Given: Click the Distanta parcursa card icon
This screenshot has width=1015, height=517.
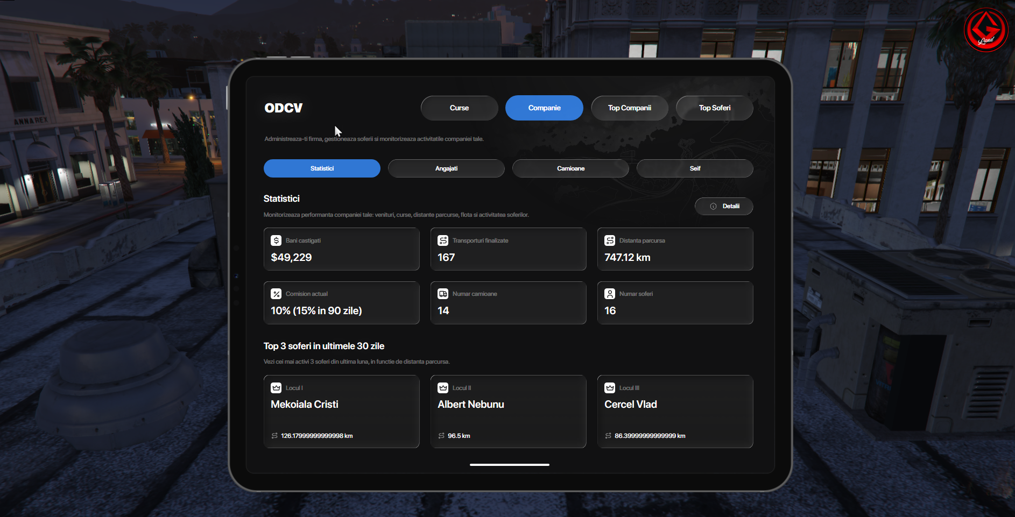Looking at the screenshot, I should coord(610,240).
